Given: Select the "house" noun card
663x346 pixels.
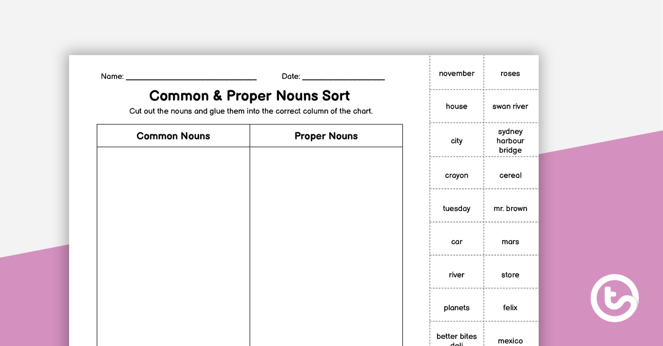Looking at the screenshot, I should click(456, 106).
